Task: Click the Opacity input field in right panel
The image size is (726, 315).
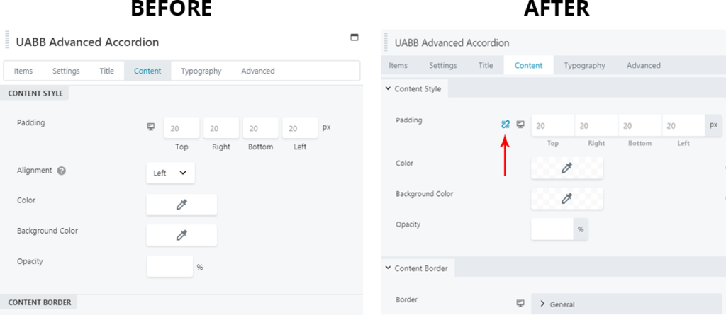Action: [x=552, y=229]
